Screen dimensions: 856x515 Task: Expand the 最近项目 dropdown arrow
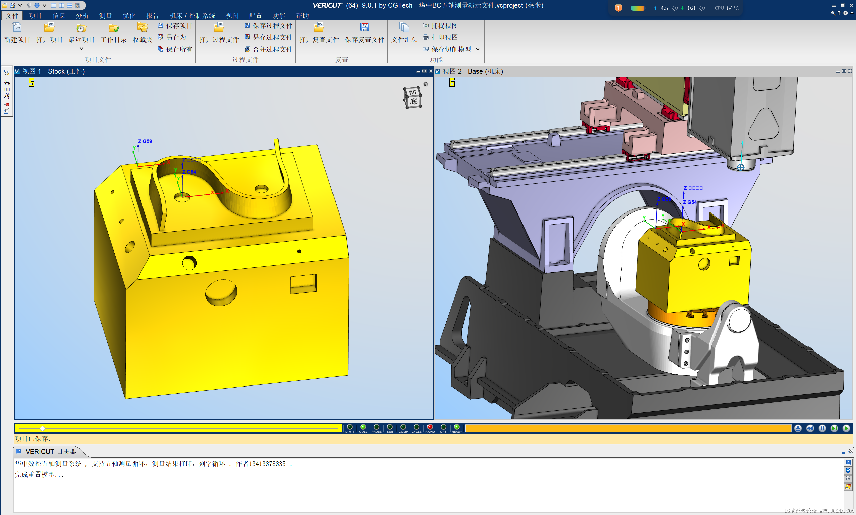[x=81, y=48]
